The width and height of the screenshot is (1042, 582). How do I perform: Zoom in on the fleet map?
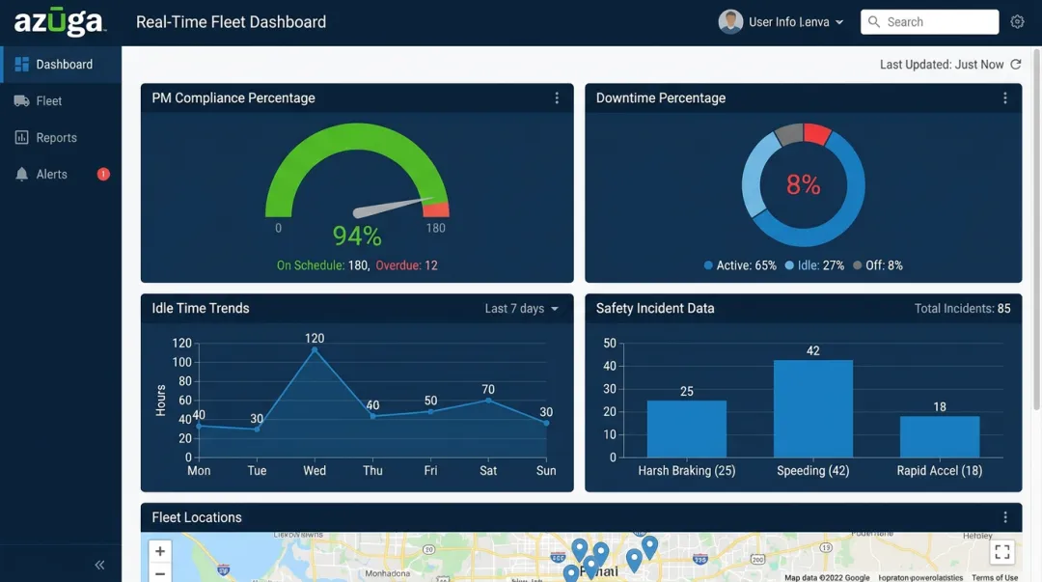160,551
